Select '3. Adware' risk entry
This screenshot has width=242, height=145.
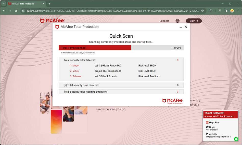coord(76,76)
